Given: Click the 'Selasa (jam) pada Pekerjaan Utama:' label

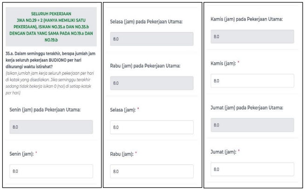Looking at the screenshot, I should (x=145, y=22).
